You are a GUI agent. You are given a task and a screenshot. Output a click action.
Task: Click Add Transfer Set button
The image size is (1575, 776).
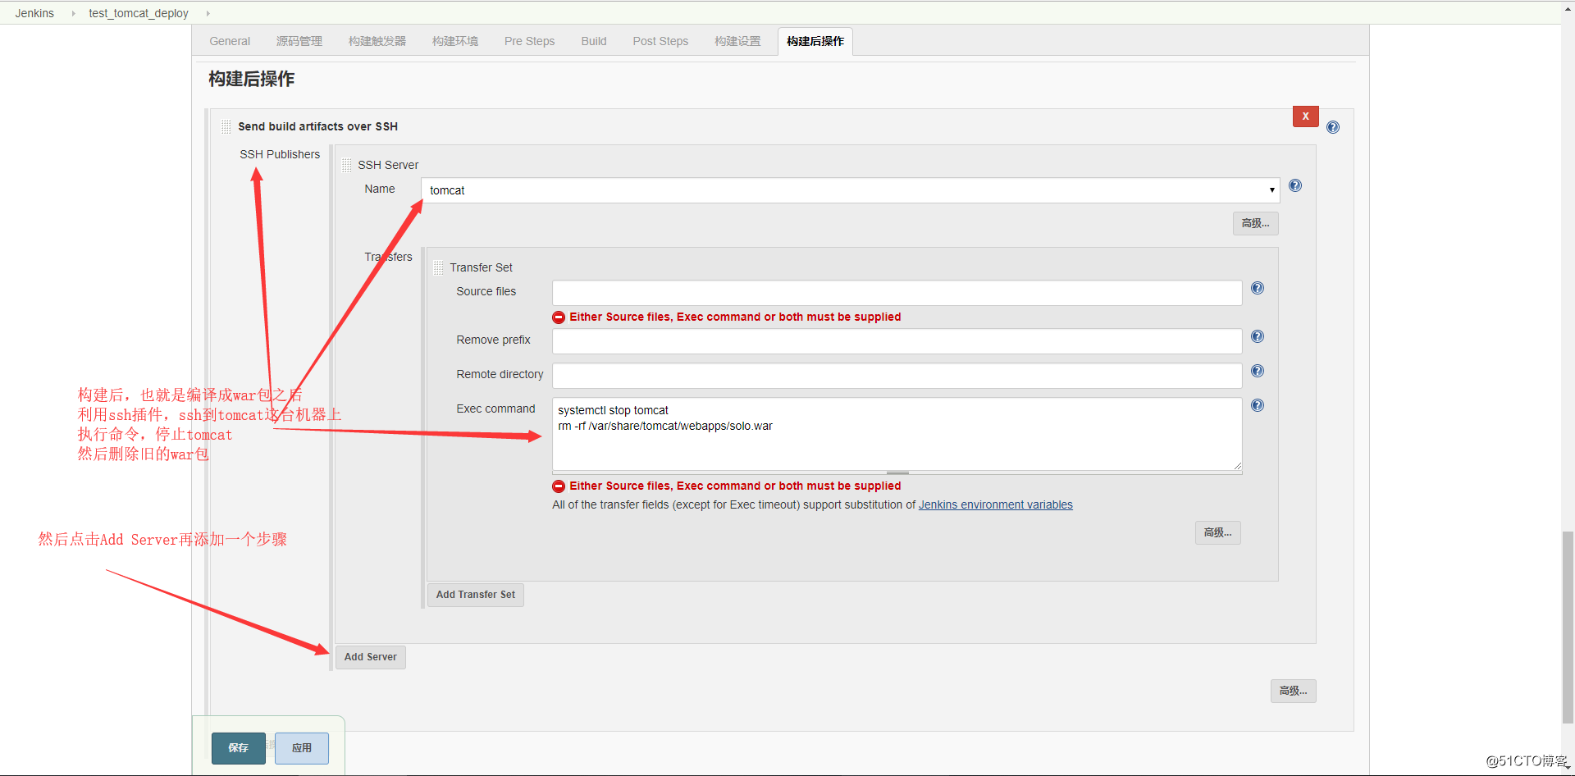pyautogui.click(x=476, y=595)
